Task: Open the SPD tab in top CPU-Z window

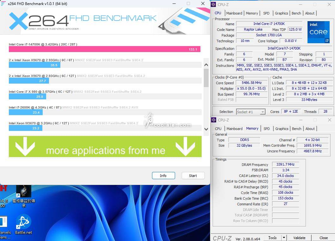Action: coord(266,13)
